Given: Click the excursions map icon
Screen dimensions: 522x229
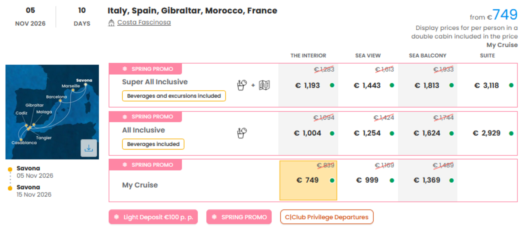Looking at the screenshot, I should [264, 85].
